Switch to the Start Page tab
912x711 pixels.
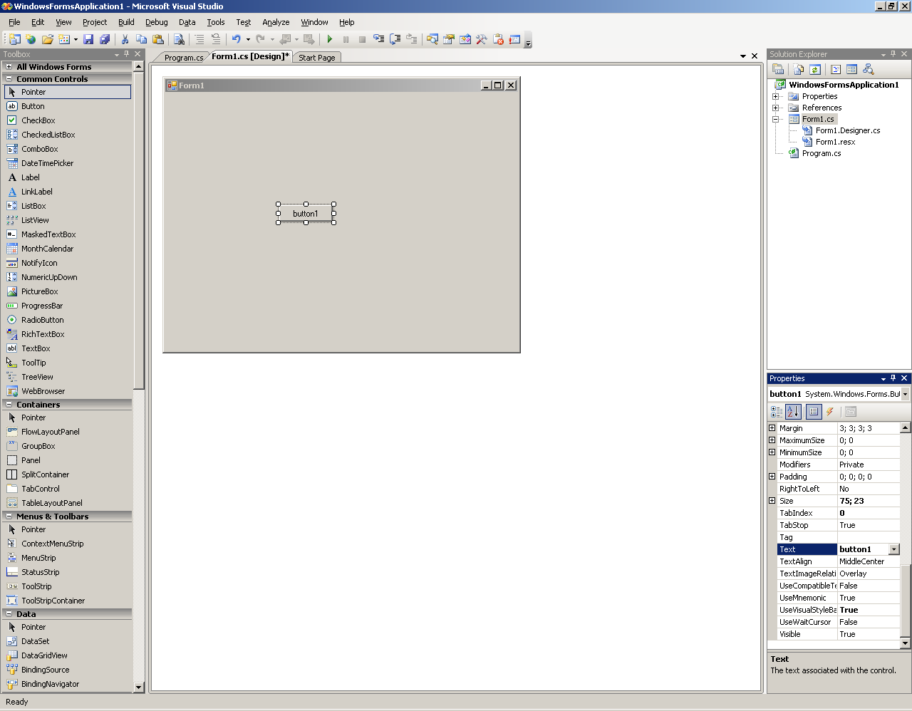pyautogui.click(x=316, y=58)
